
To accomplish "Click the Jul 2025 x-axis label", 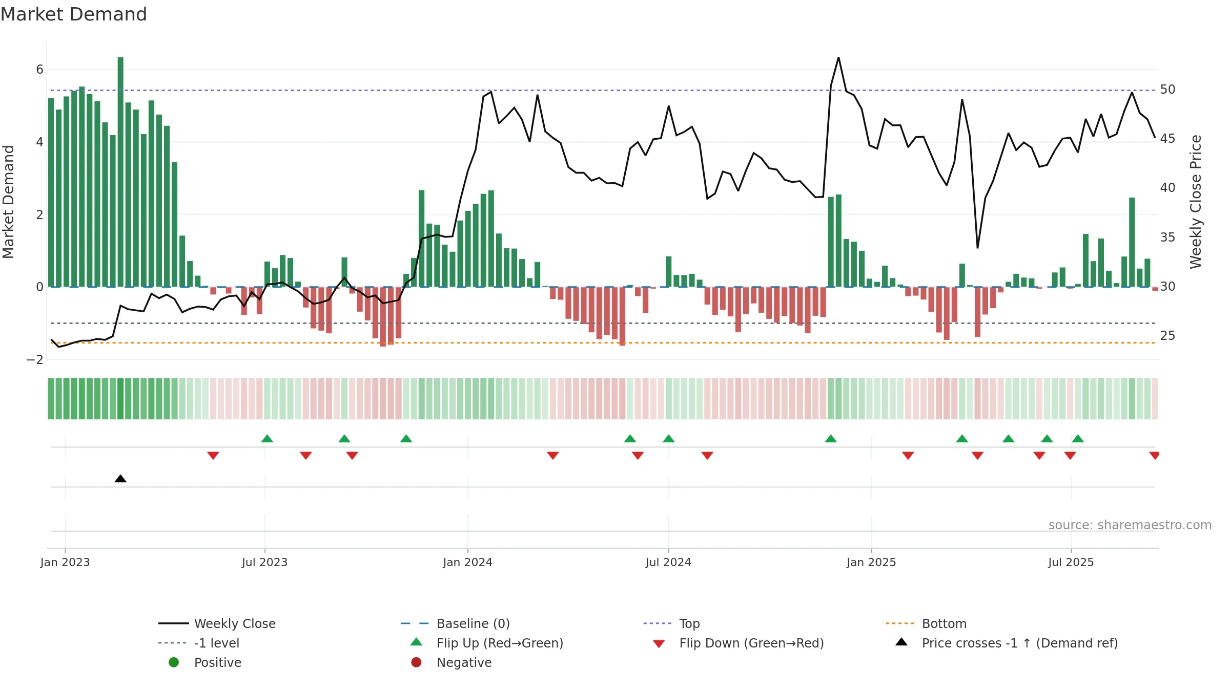I will (x=1071, y=563).
